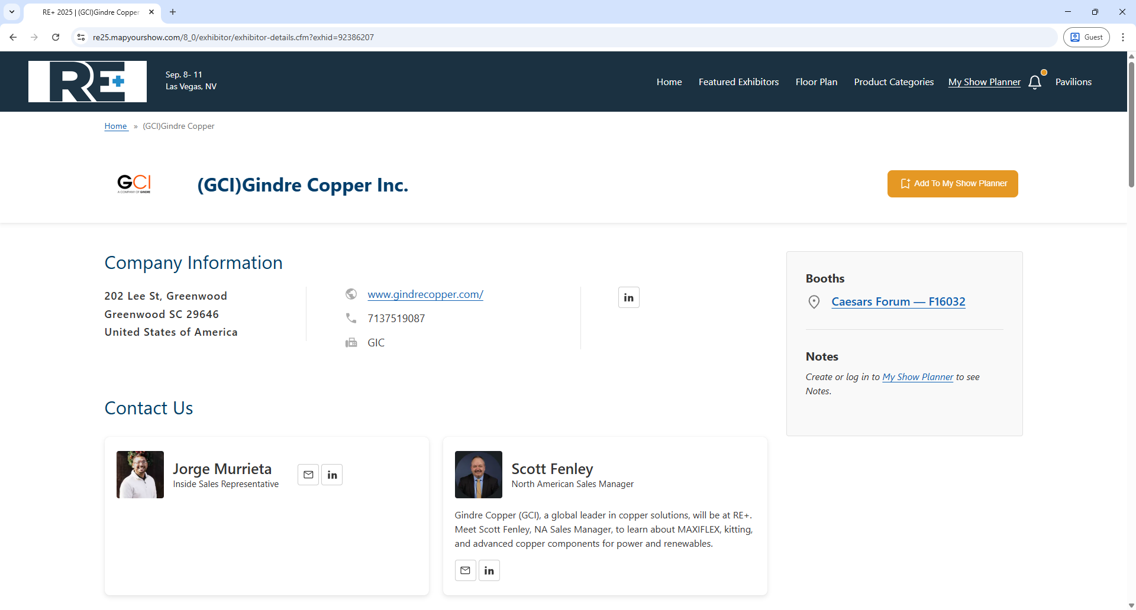Open Scott Fenley's LinkedIn icon
This screenshot has width=1136, height=610.
point(489,570)
